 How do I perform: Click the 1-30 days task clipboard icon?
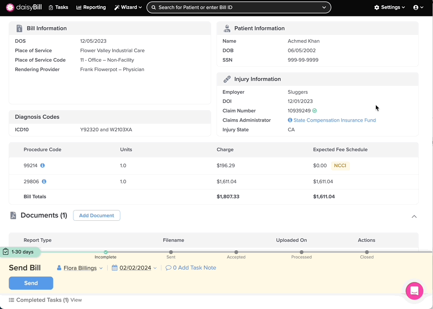(5, 252)
